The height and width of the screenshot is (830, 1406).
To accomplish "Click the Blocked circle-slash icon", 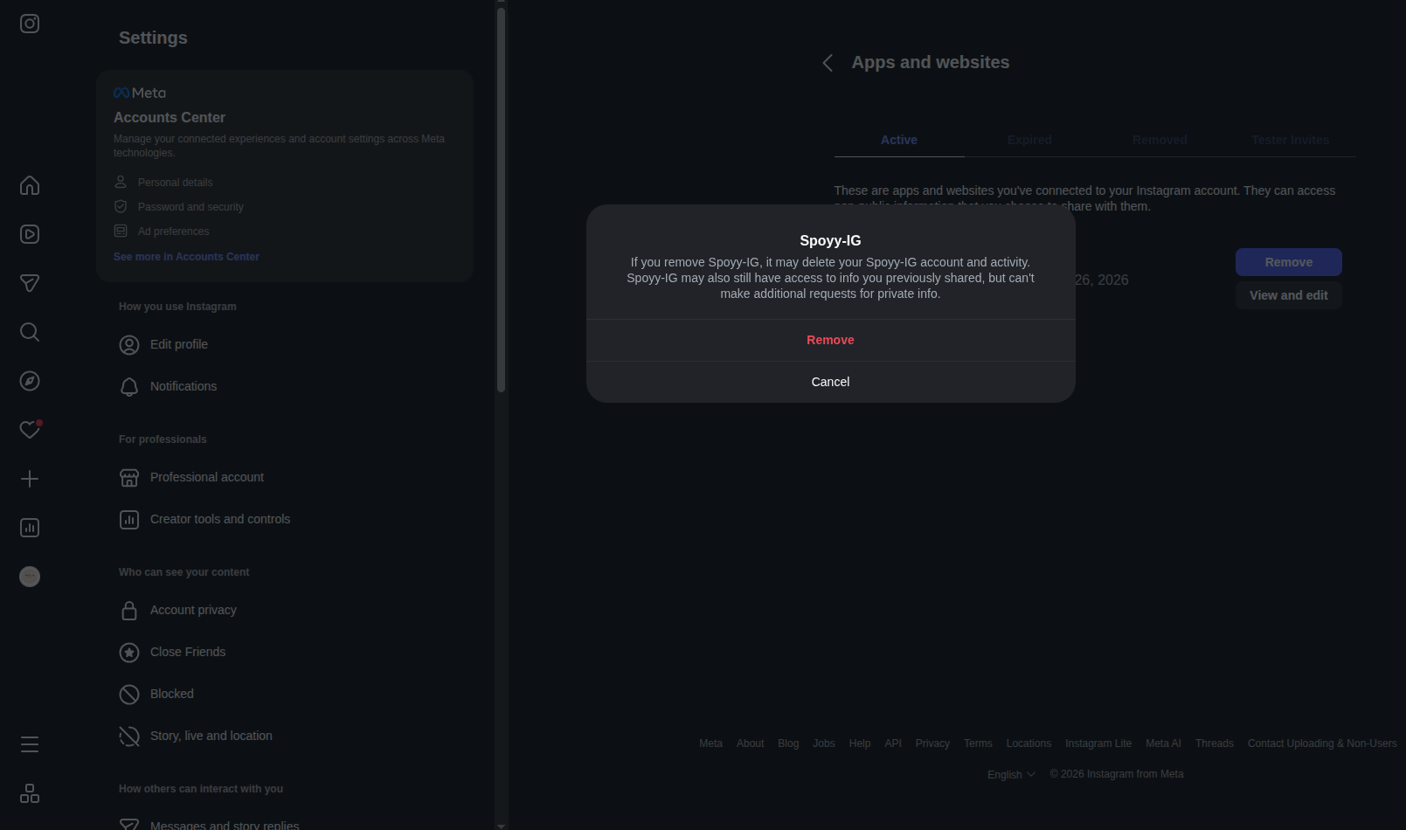I will (x=129, y=695).
